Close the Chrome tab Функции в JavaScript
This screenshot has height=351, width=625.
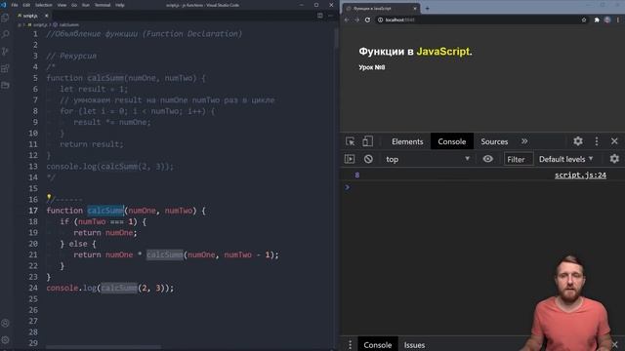(x=414, y=9)
